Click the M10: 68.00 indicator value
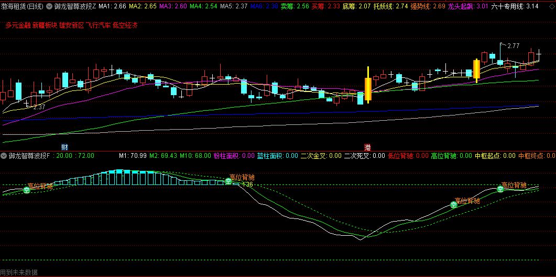This screenshot has height=277, width=556. (195, 156)
